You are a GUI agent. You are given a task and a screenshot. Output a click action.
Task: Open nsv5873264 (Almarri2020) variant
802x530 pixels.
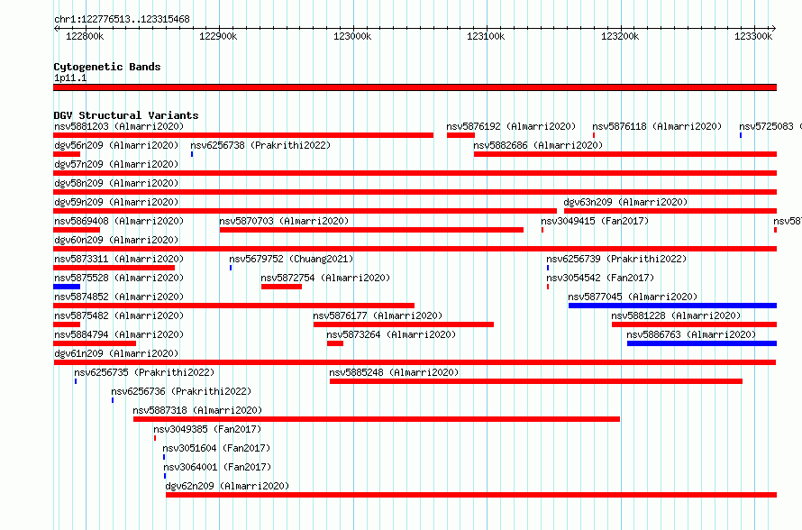tap(391, 334)
